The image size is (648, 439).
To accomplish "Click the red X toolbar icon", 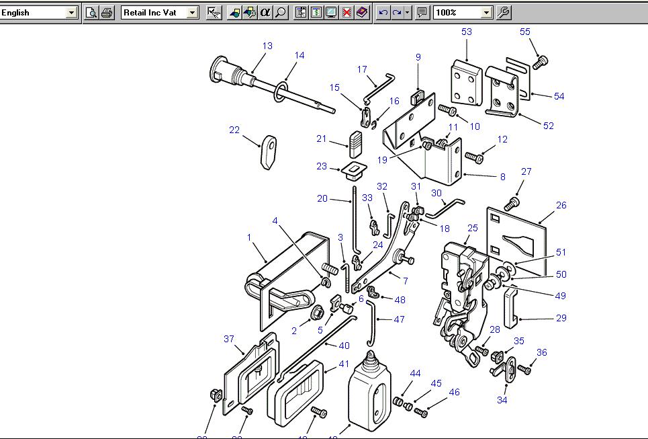I will pos(346,13).
